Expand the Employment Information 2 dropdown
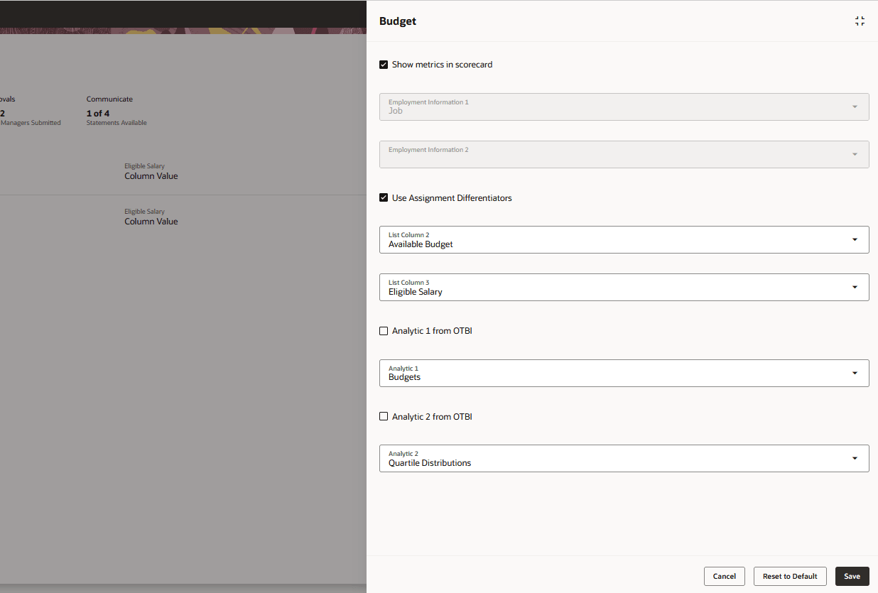Viewport: 878px width, 593px height. point(855,154)
